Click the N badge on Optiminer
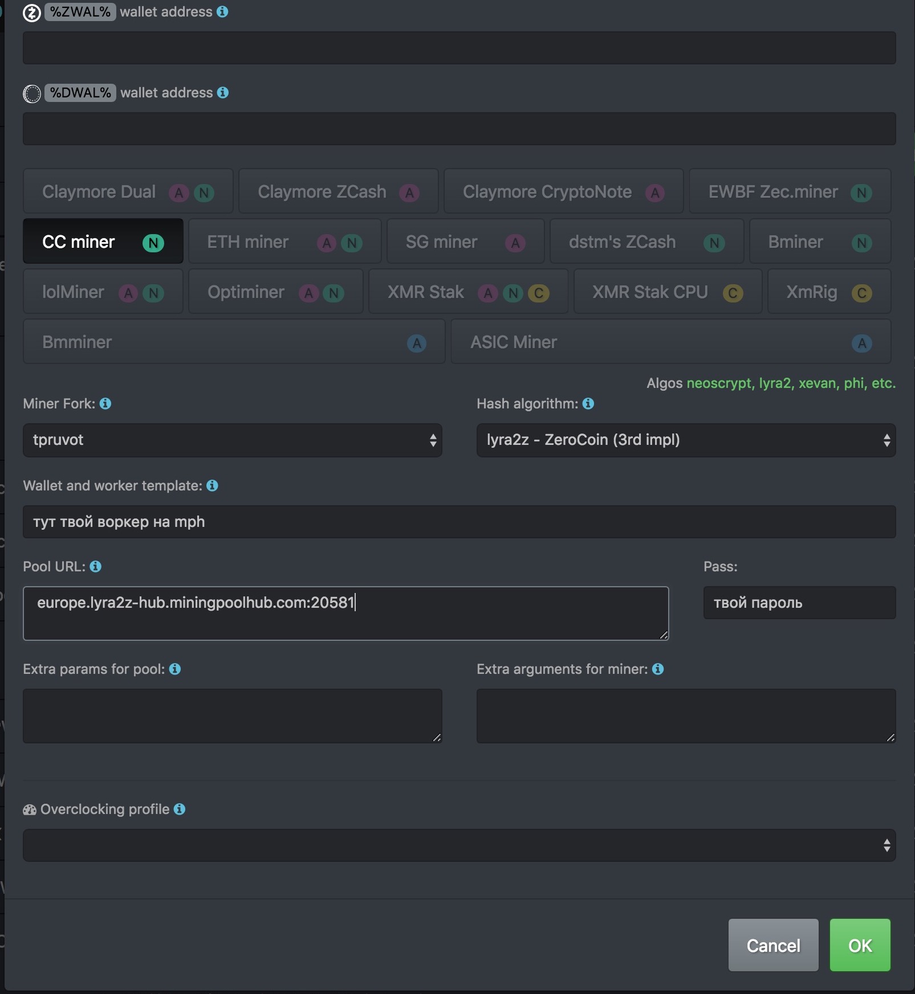915x994 pixels. click(334, 293)
